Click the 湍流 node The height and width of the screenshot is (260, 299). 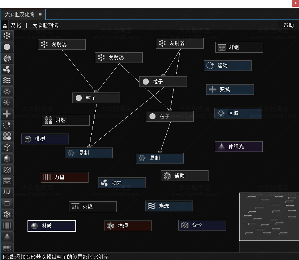click(169, 206)
